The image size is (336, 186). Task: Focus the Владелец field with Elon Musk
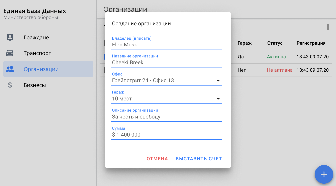[x=166, y=45]
